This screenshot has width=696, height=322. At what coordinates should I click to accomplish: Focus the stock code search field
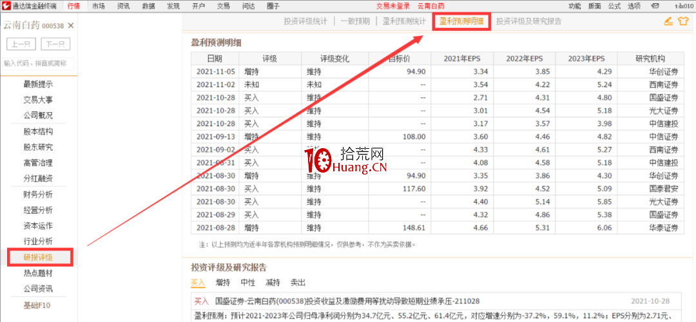[38, 63]
